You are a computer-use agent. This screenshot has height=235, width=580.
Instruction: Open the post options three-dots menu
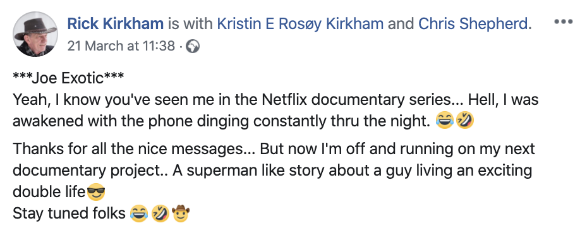563,22
